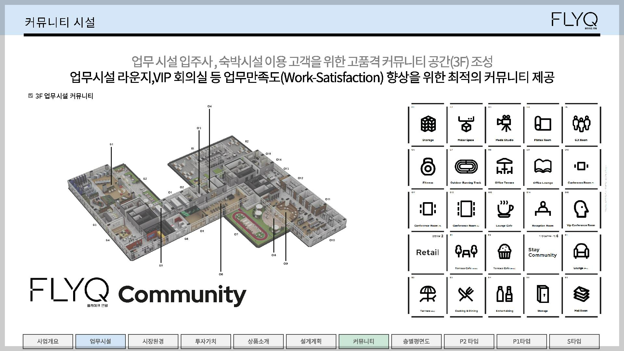624x351 pixels.
Task: Click the Stay Community tile
Action: [x=543, y=253]
